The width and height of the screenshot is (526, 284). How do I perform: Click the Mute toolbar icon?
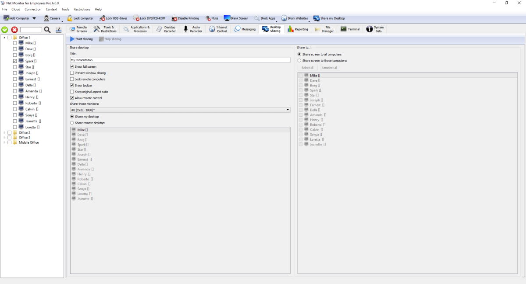(208, 18)
